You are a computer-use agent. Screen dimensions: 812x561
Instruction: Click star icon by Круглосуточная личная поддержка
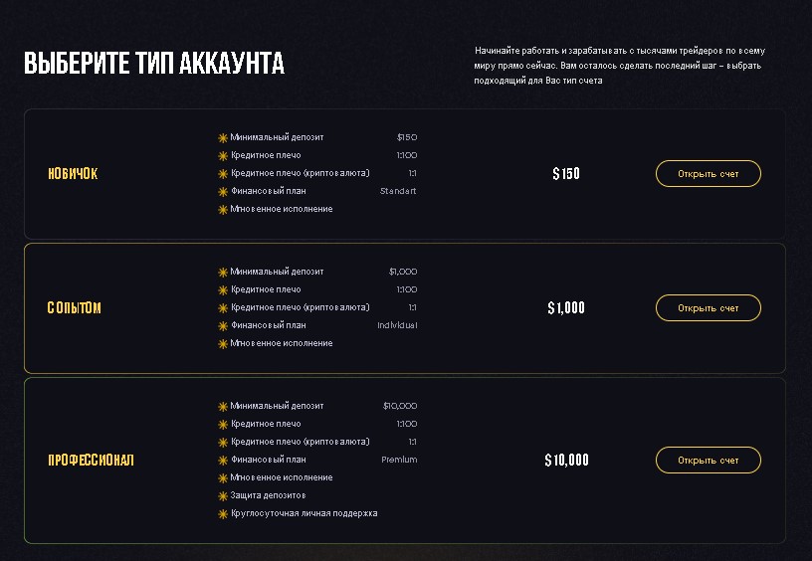point(223,514)
